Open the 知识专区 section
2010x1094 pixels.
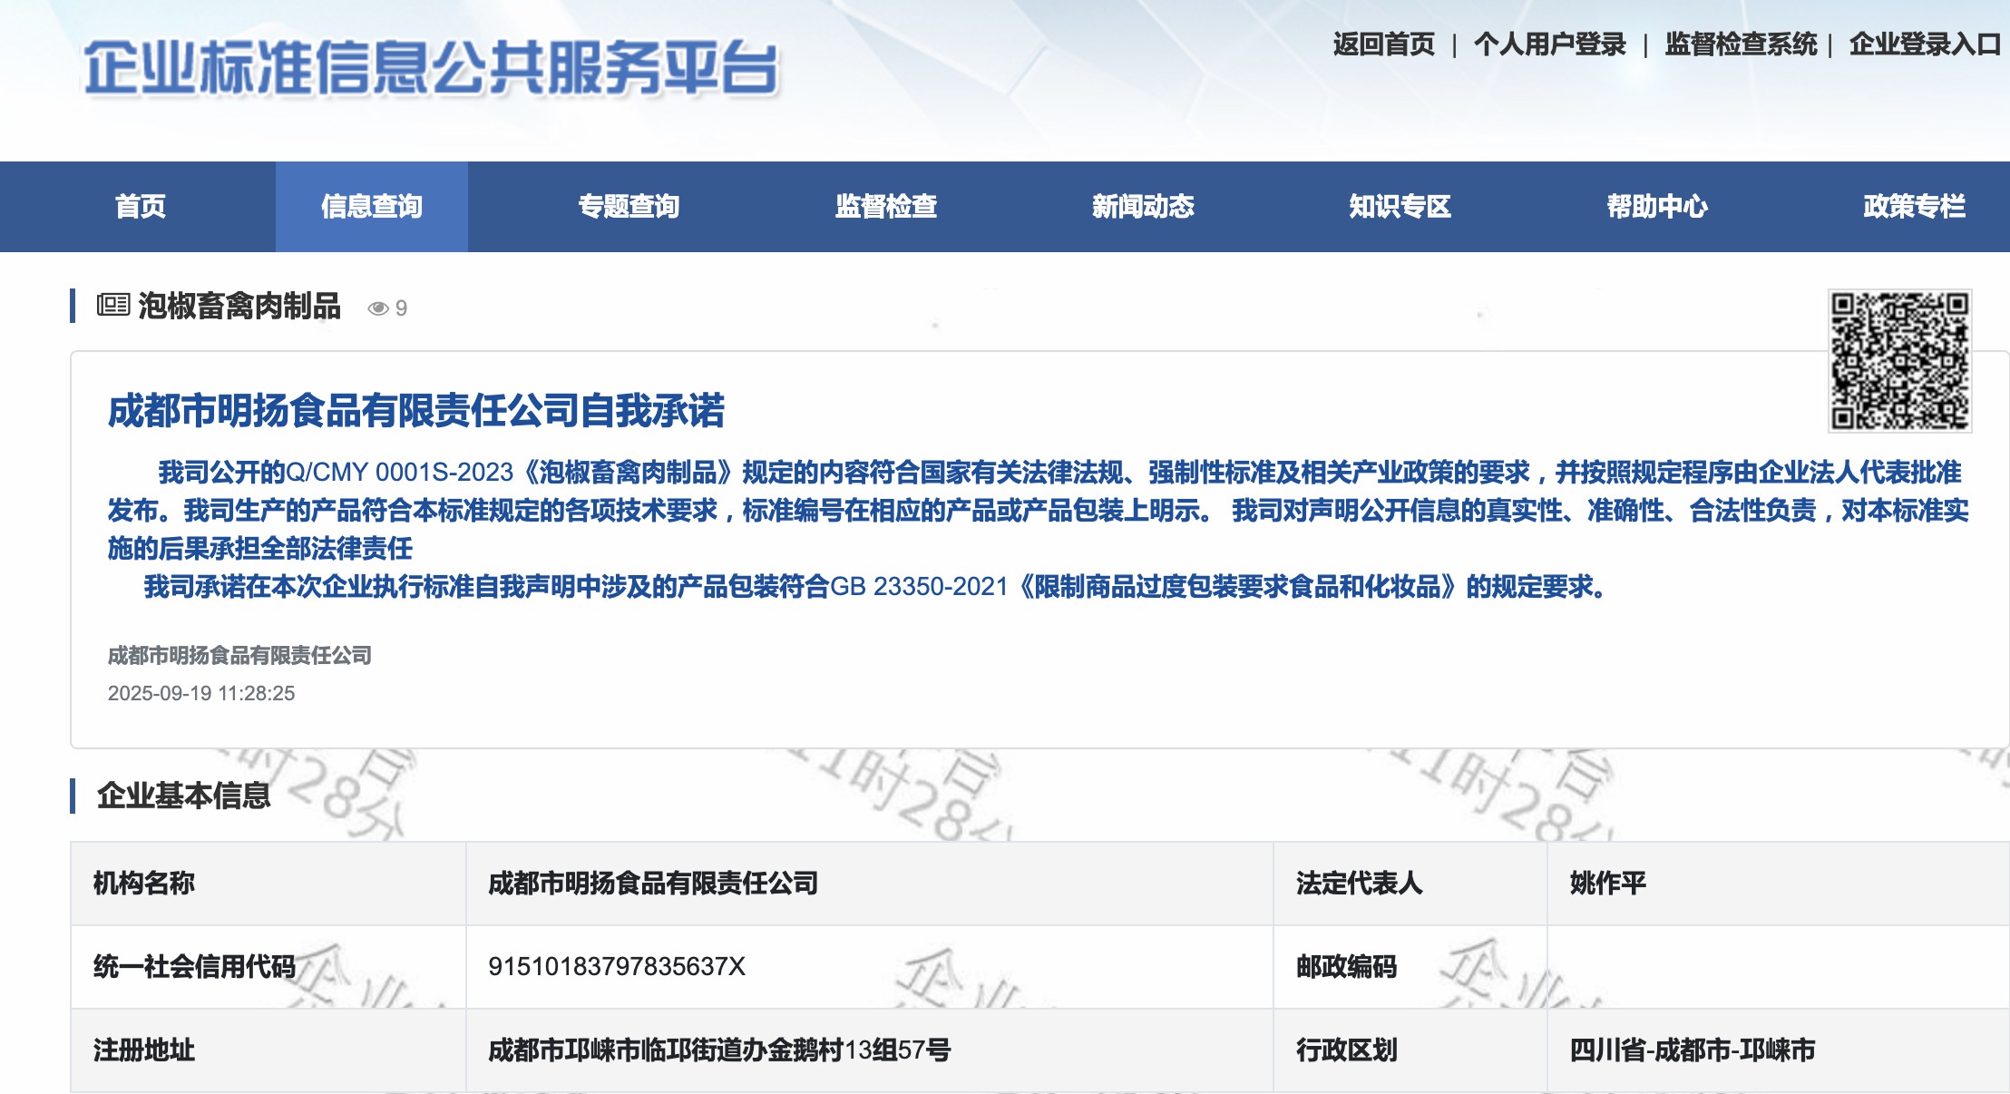(1400, 207)
